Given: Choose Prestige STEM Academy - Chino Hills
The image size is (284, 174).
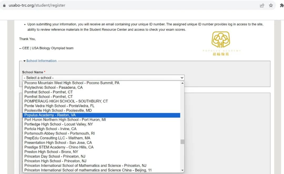Looking at the screenshot, I should [102, 147].
